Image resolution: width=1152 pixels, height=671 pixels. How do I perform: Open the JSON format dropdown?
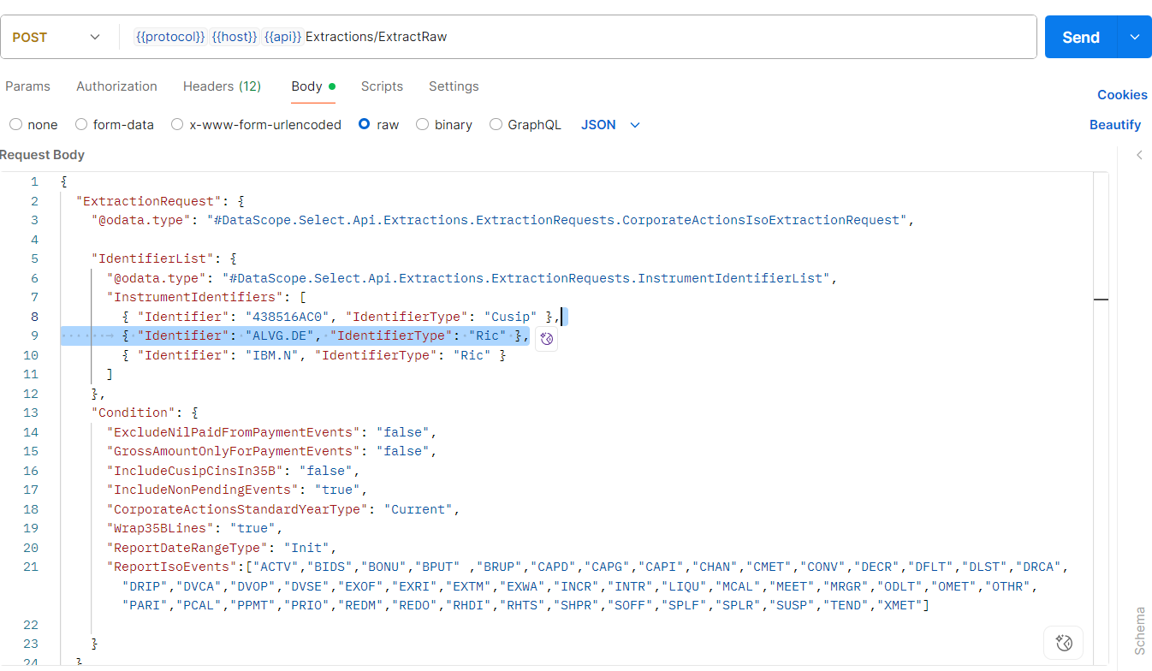point(610,125)
